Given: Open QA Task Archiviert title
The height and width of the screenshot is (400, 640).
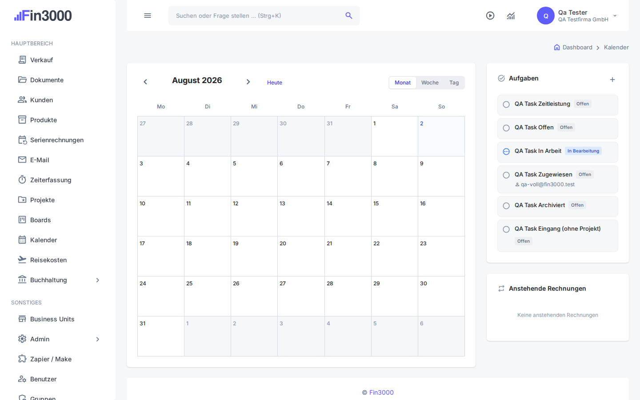Looking at the screenshot, I should [540, 205].
